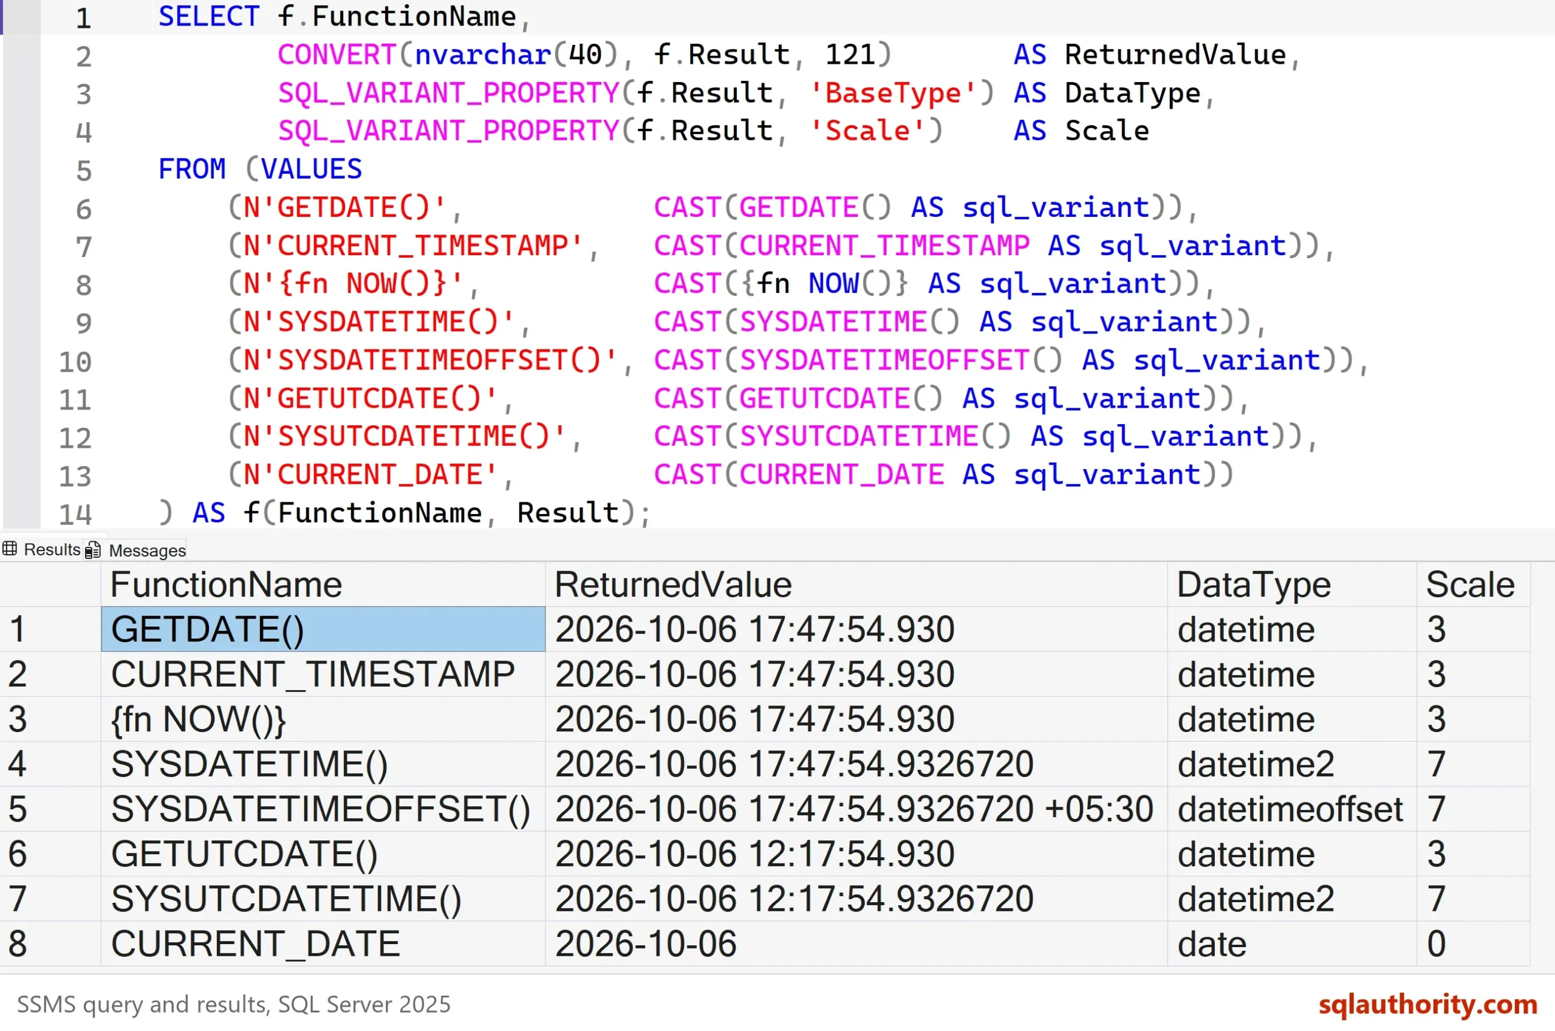Select CURRENT_TIMESTAMP cell in results
This screenshot has height=1031, width=1555.
[323, 674]
